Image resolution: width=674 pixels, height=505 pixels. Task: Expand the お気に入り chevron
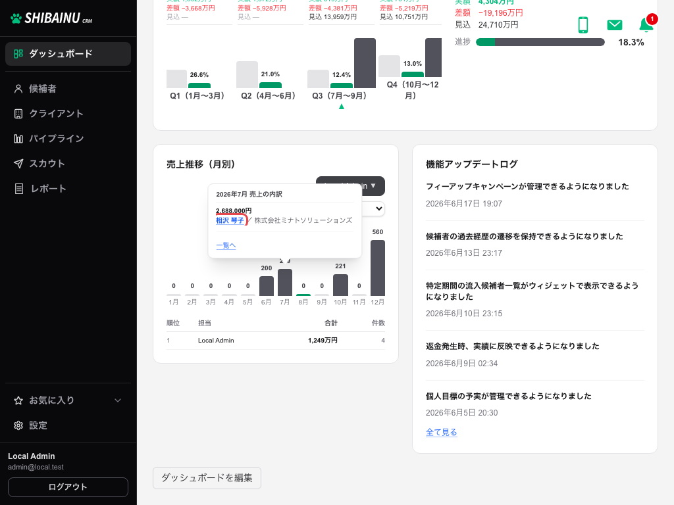[x=118, y=400]
